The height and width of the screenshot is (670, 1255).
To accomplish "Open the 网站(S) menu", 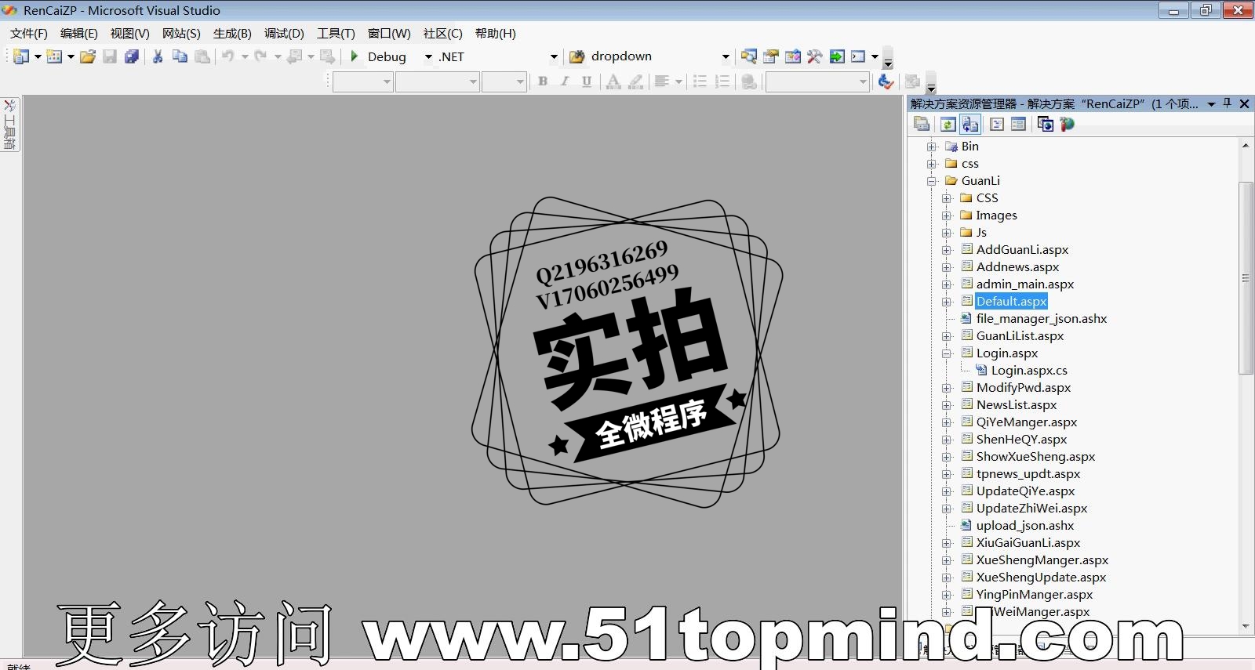I will coord(181,34).
